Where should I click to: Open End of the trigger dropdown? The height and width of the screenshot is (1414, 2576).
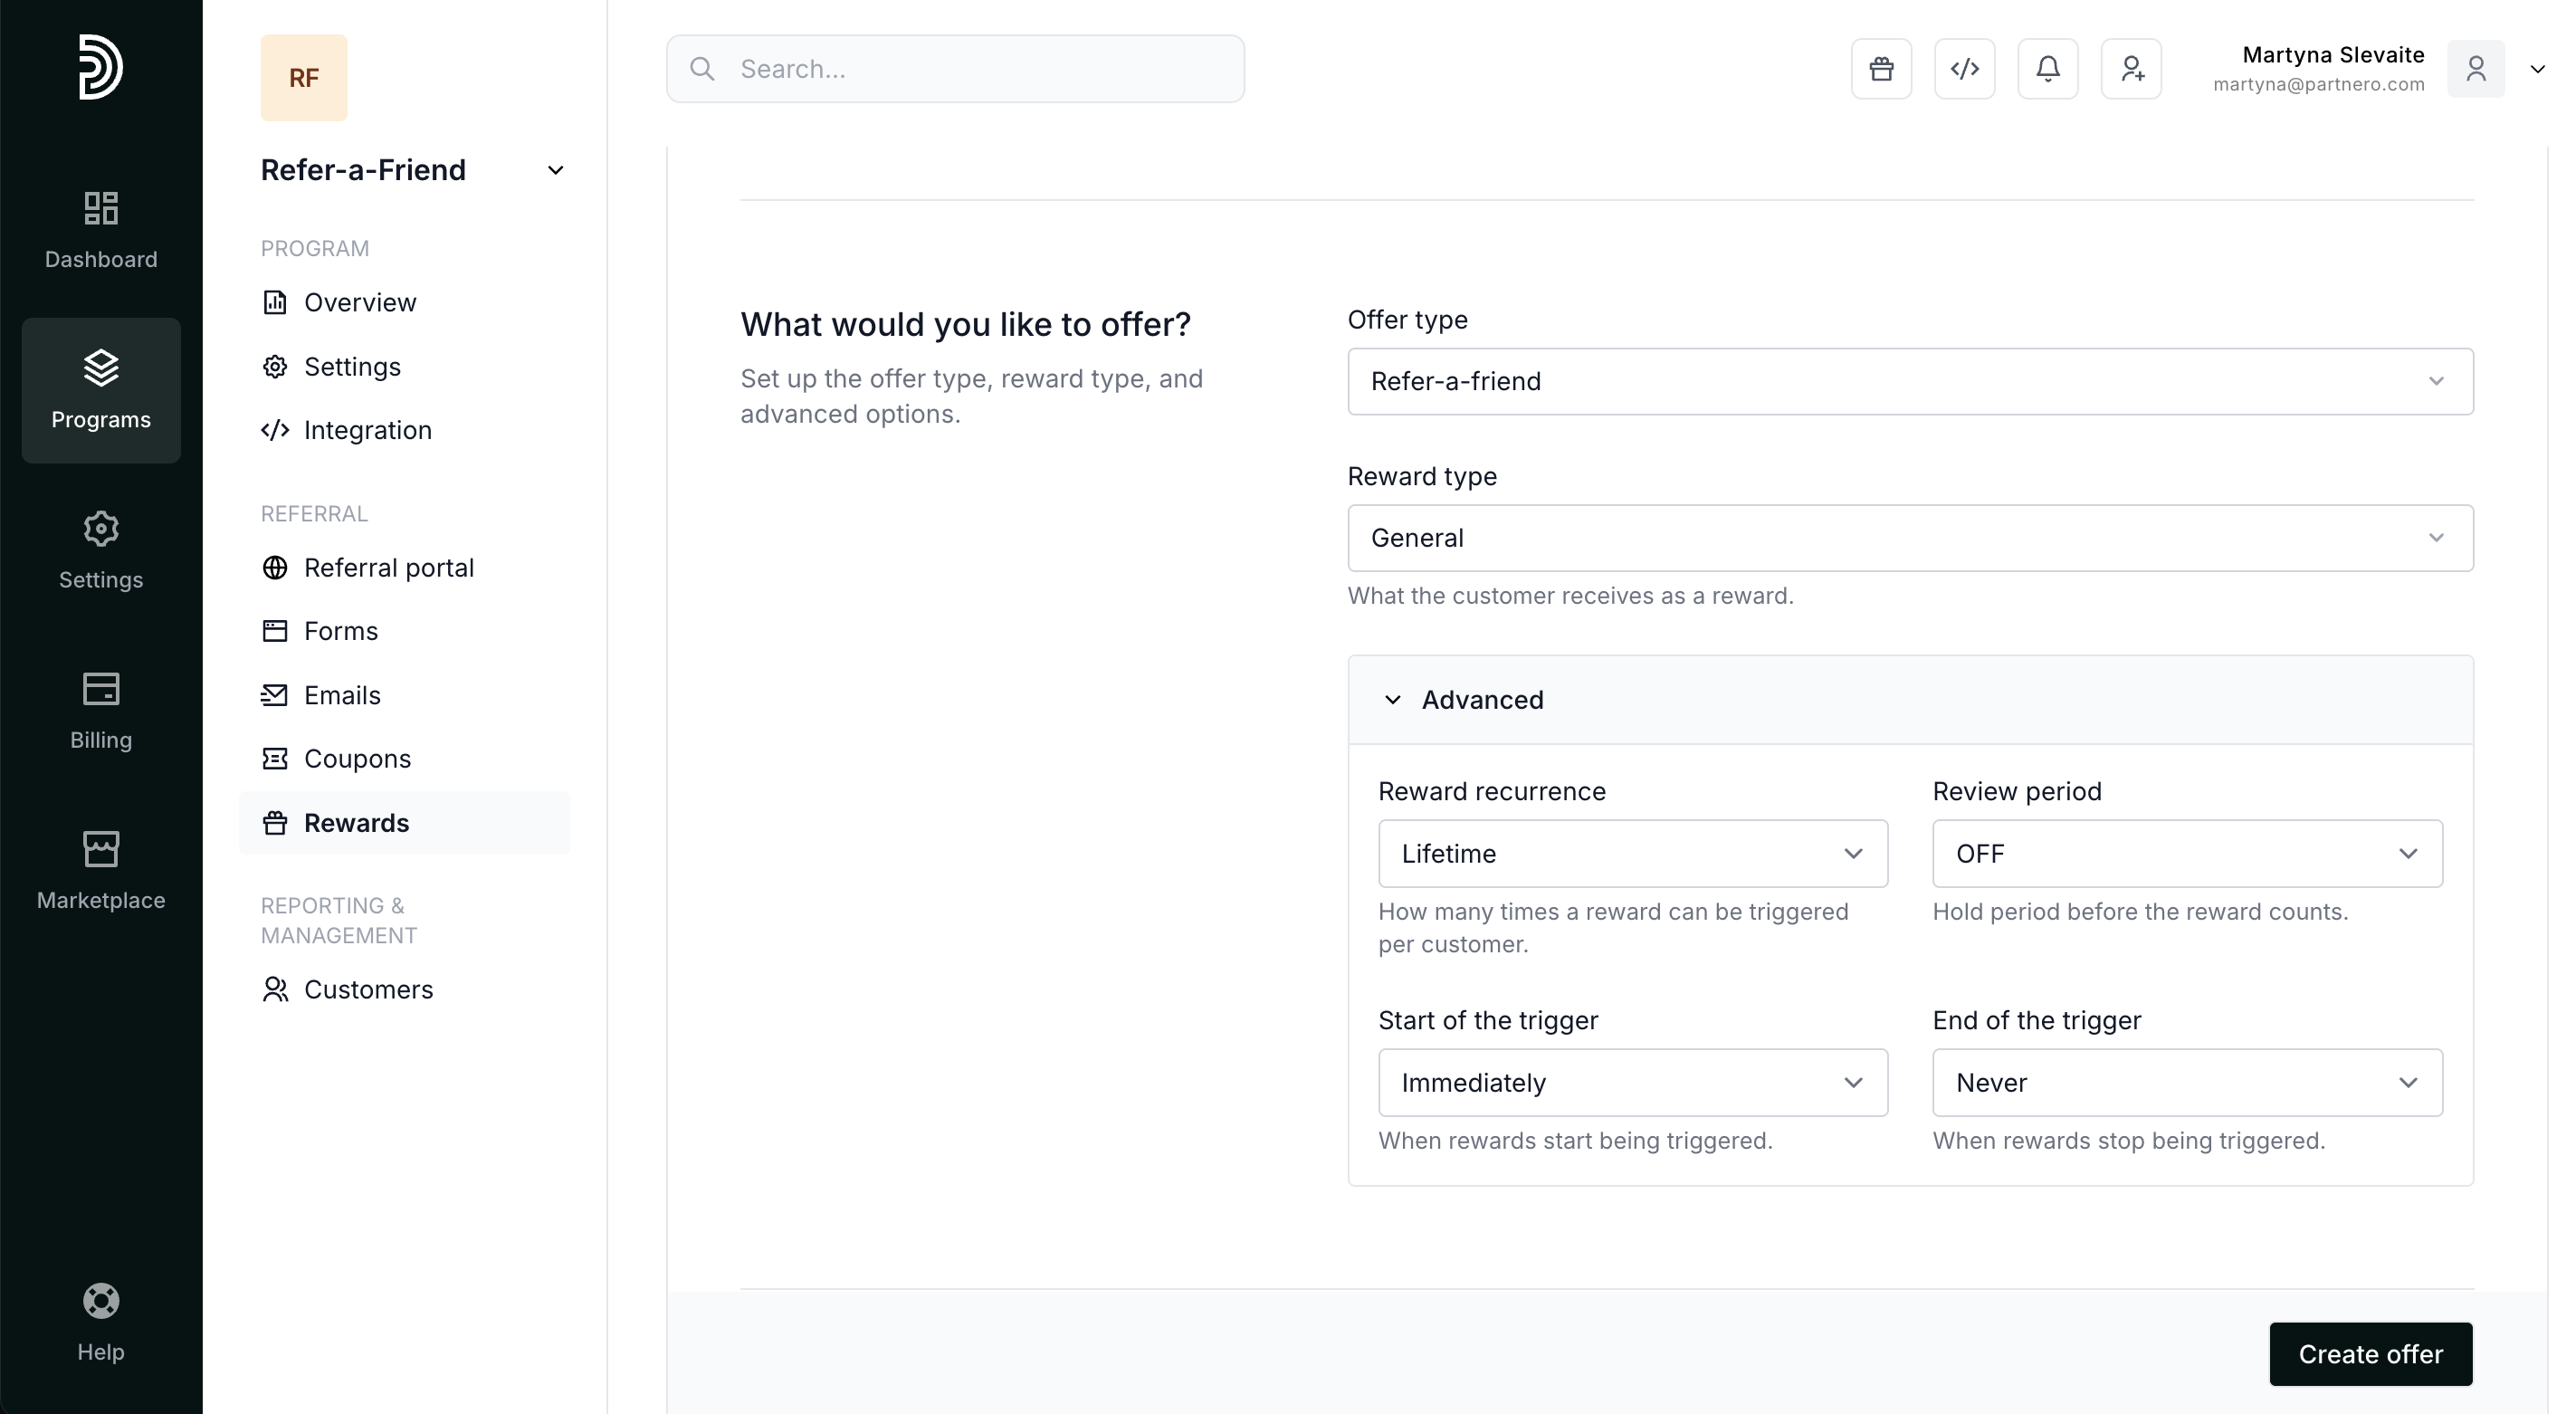[x=2186, y=1083]
